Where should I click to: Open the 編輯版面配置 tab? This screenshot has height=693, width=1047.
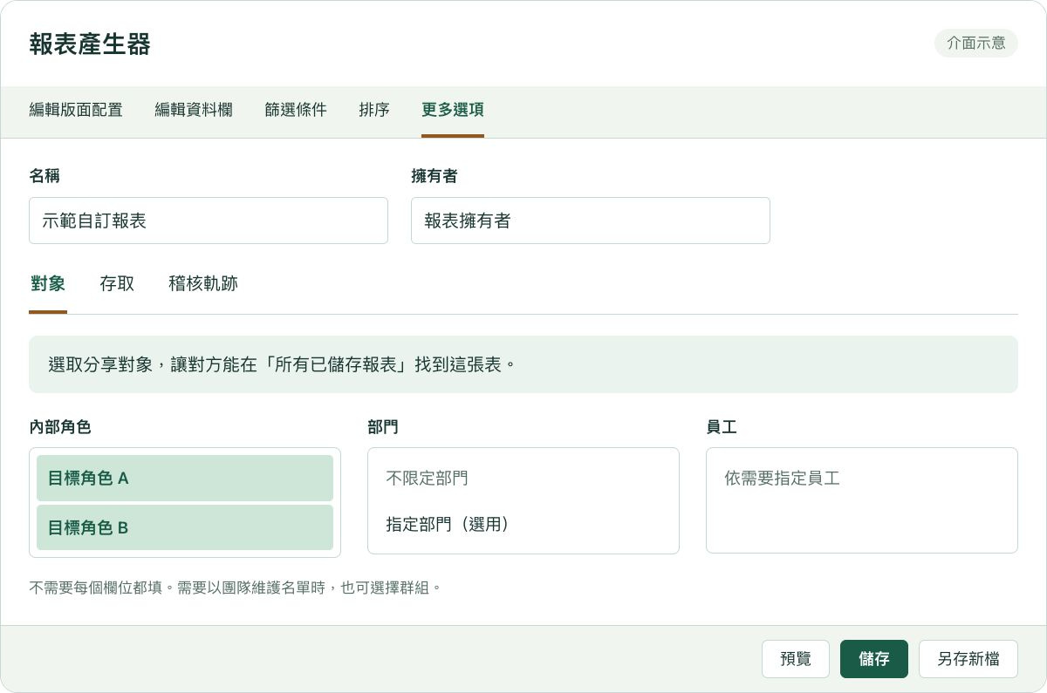76,110
